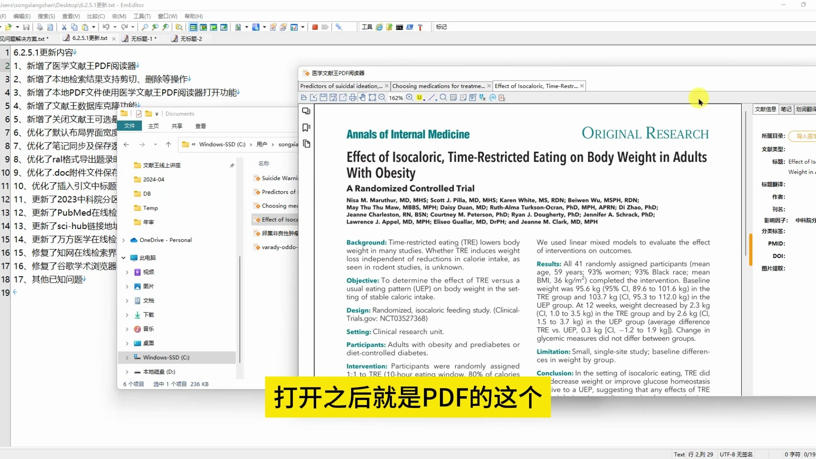816x459 pixels.
Task: Select the rectangle selection tool in PDF reader
Action: [x=372, y=98]
